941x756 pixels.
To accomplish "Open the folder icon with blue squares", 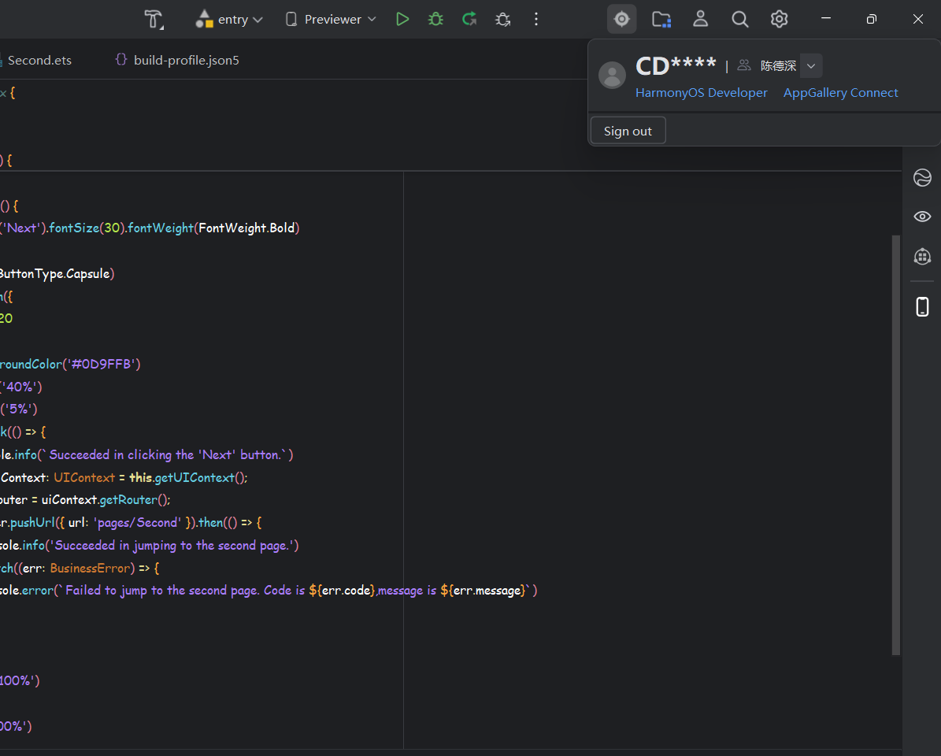I will click(661, 19).
